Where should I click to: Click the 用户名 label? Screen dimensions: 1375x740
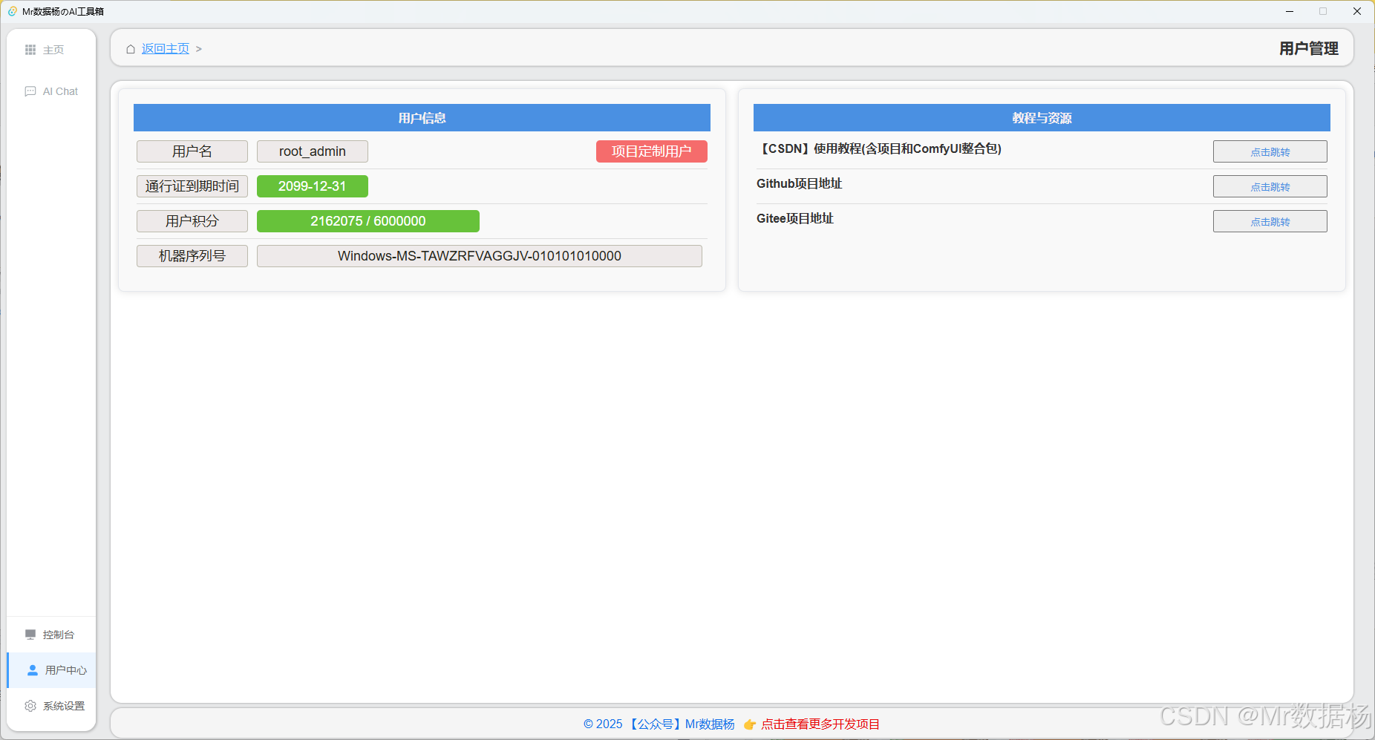pos(192,151)
